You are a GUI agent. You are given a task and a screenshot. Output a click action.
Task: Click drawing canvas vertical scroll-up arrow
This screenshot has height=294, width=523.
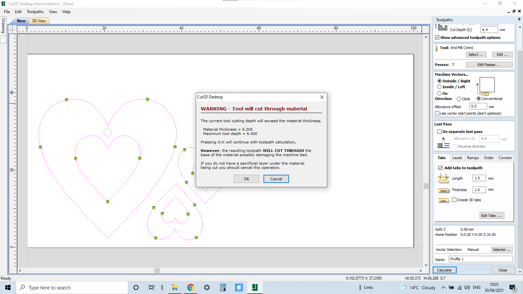(x=426, y=37)
